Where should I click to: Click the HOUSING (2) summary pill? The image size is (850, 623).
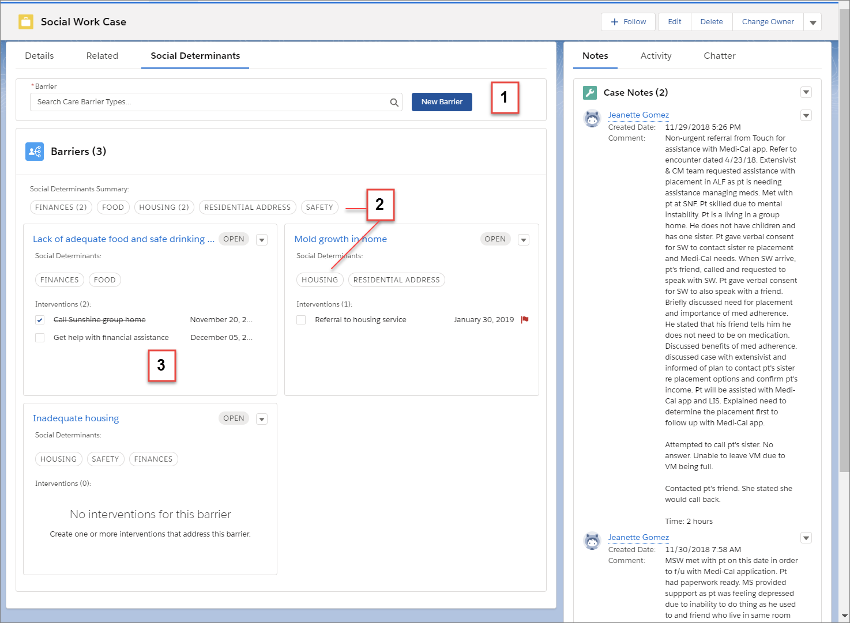point(164,207)
